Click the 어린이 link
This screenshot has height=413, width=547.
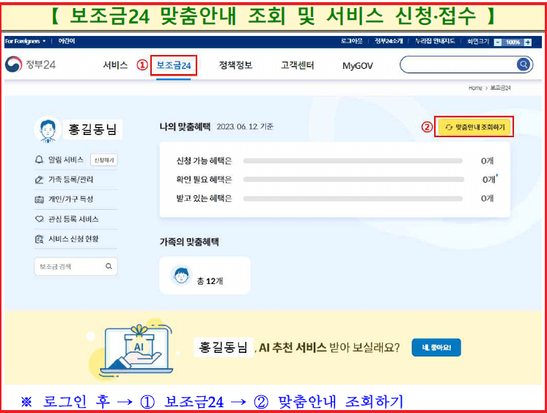pyautogui.click(x=67, y=41)
